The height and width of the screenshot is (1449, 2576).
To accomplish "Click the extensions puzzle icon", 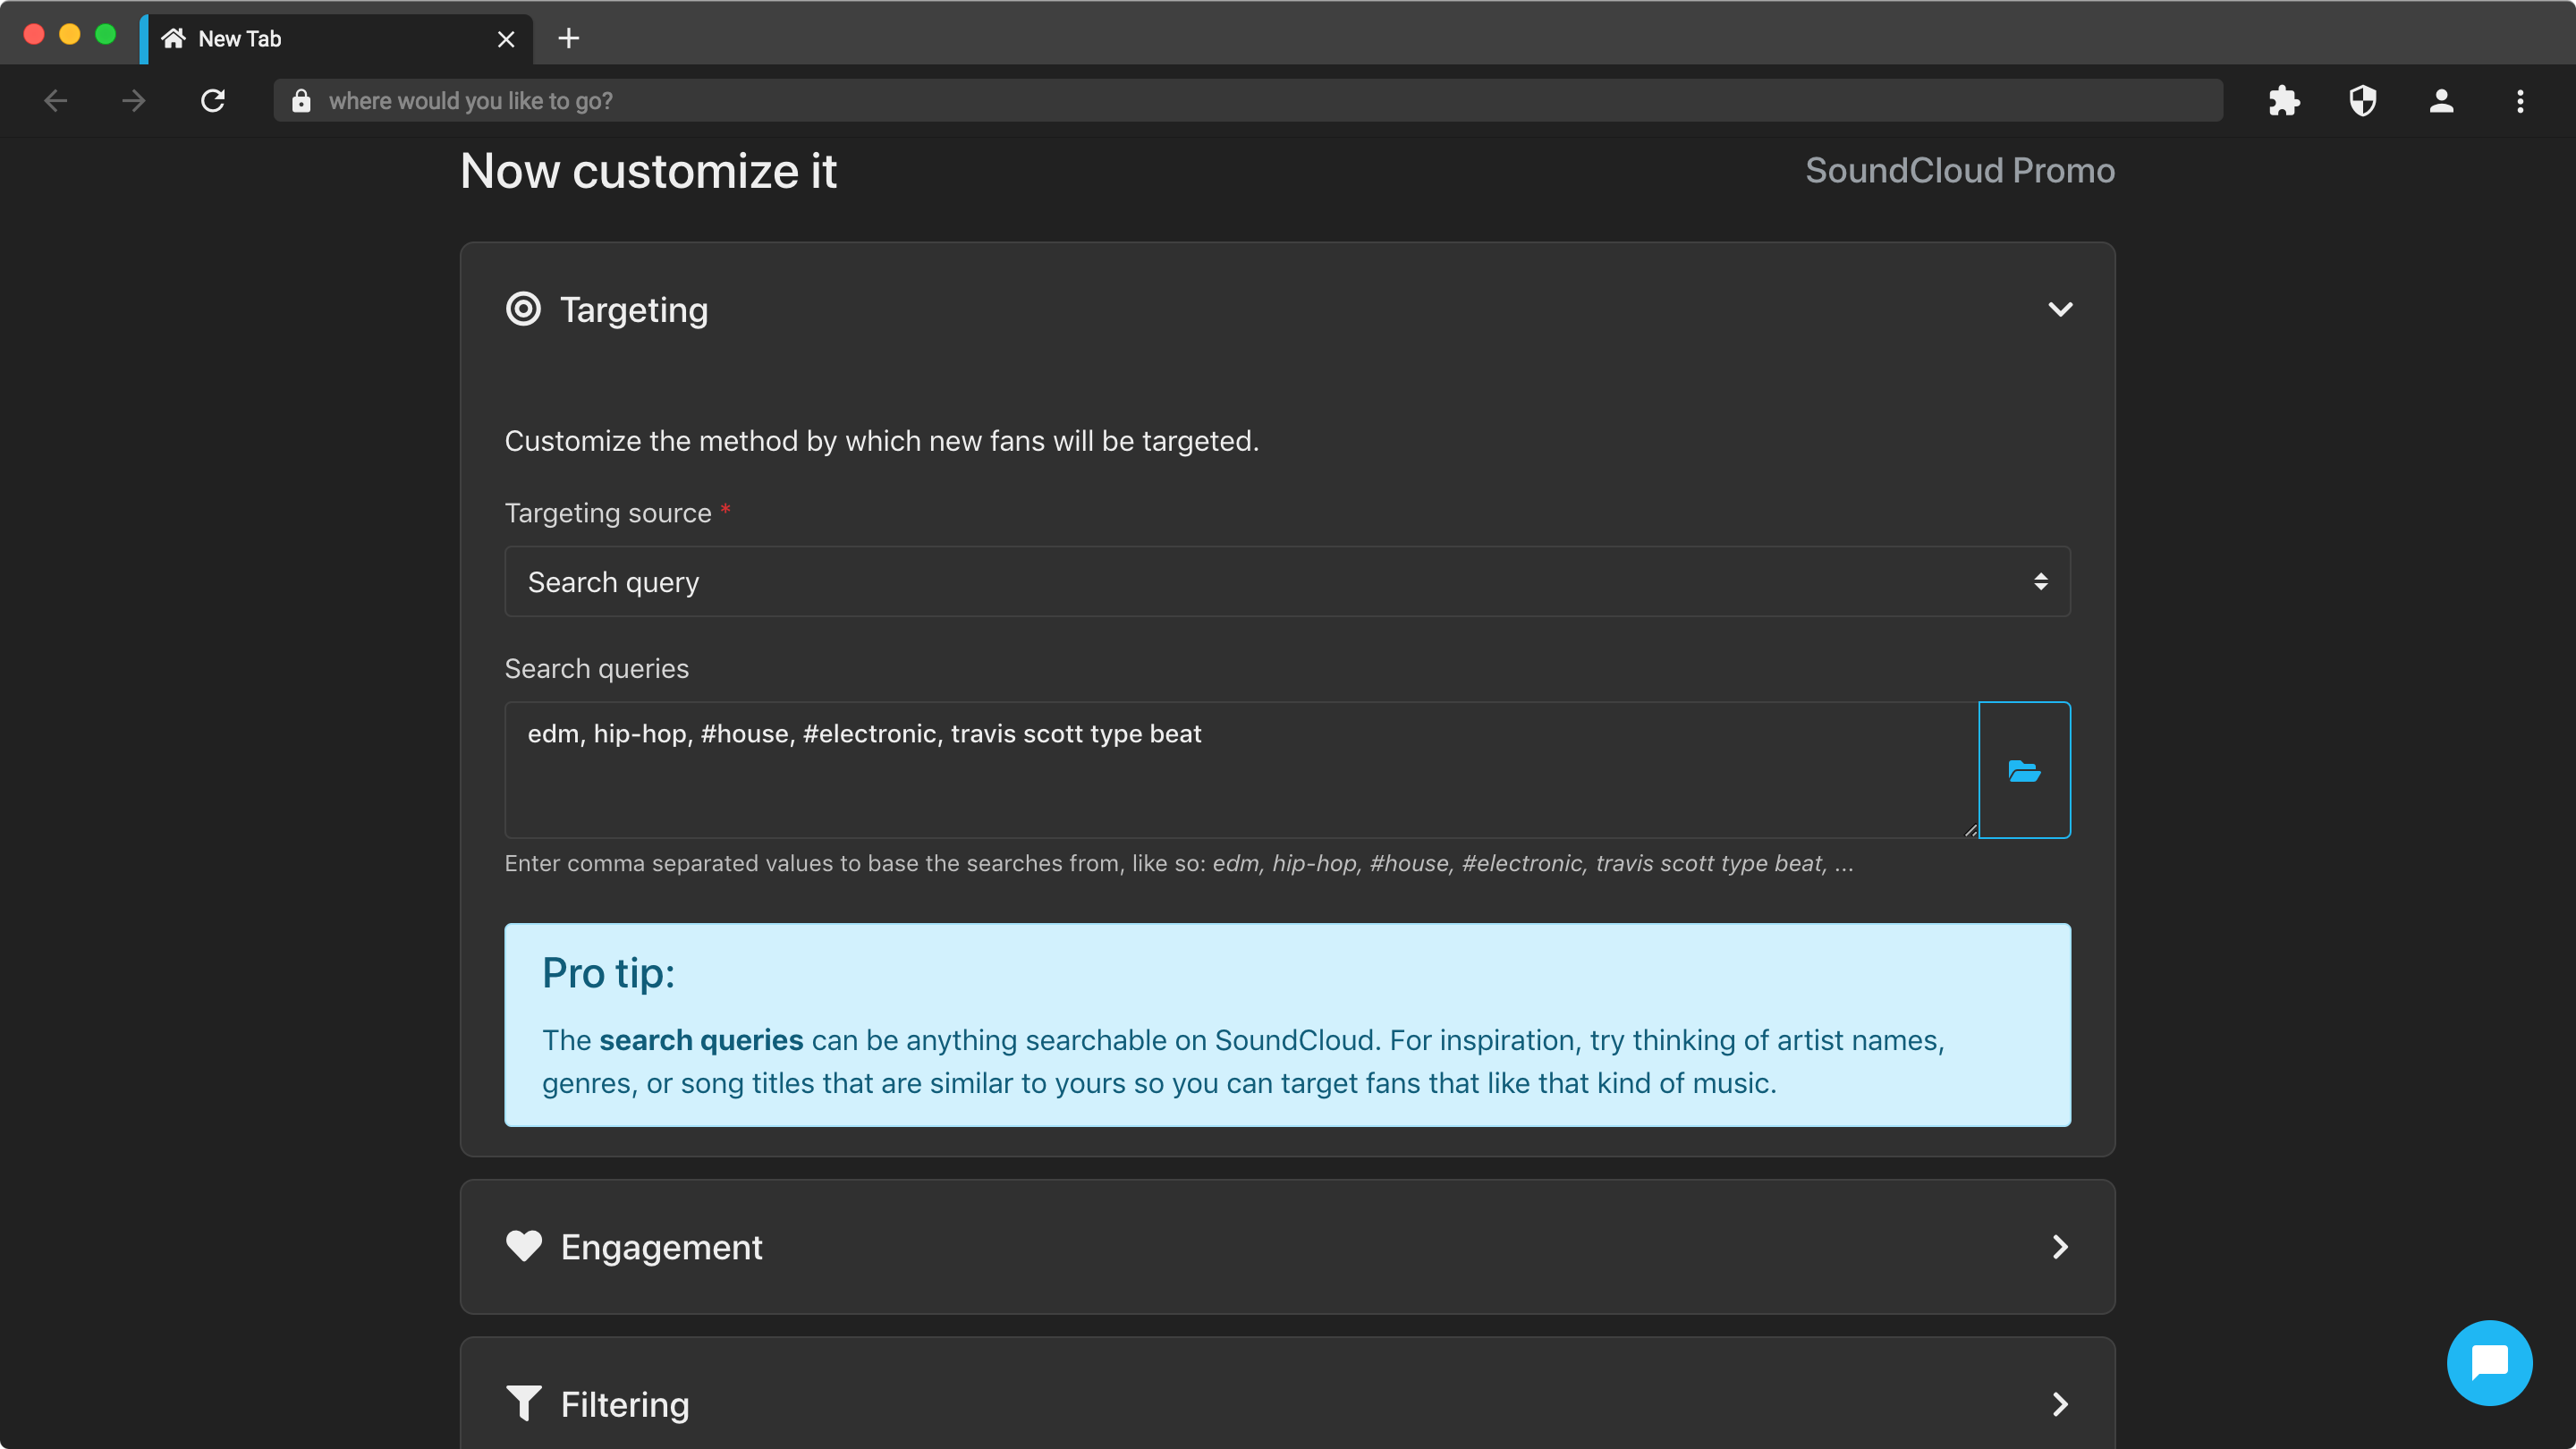I will tap(2284, 101).
